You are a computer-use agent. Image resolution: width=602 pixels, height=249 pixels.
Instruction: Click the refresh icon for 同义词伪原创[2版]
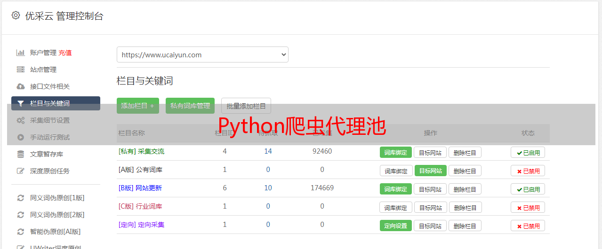pyautogui.click(x=20, y=215)
